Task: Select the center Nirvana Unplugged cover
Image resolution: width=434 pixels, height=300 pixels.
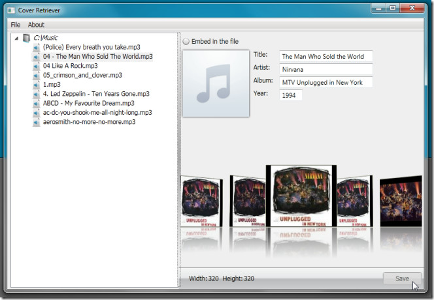Action: (301, 196)
